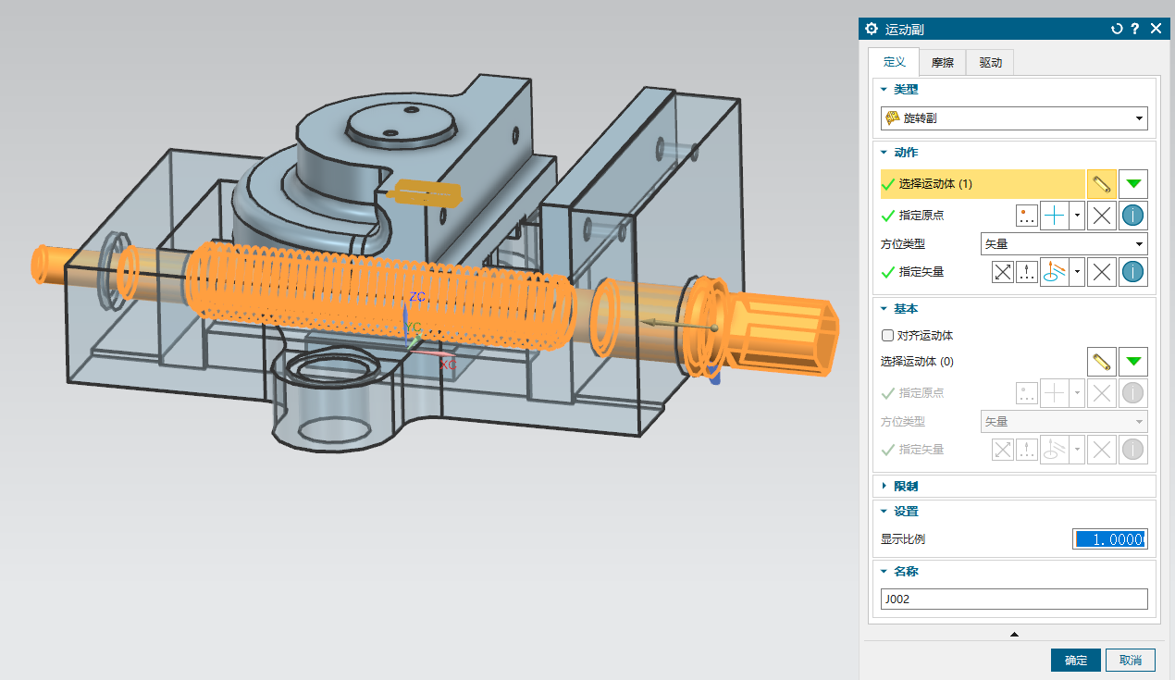Click the select-body icon in 基本 section
This screenshot has width=1175, height=680.
tap(1101, 362)
